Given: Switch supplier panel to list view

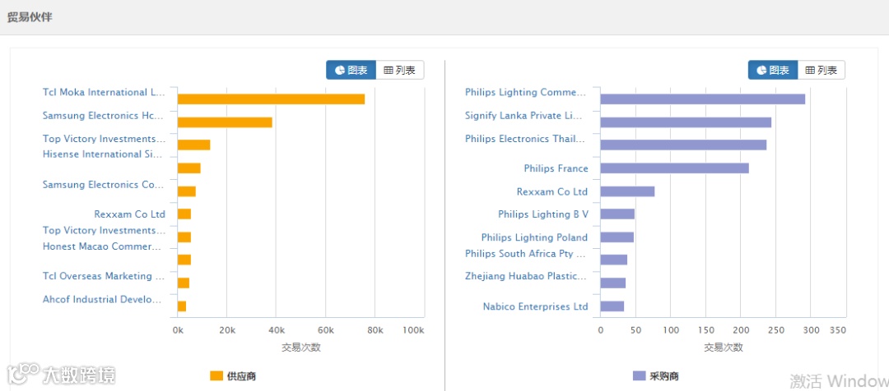Looking at the screenshot, I should [400, 71].
